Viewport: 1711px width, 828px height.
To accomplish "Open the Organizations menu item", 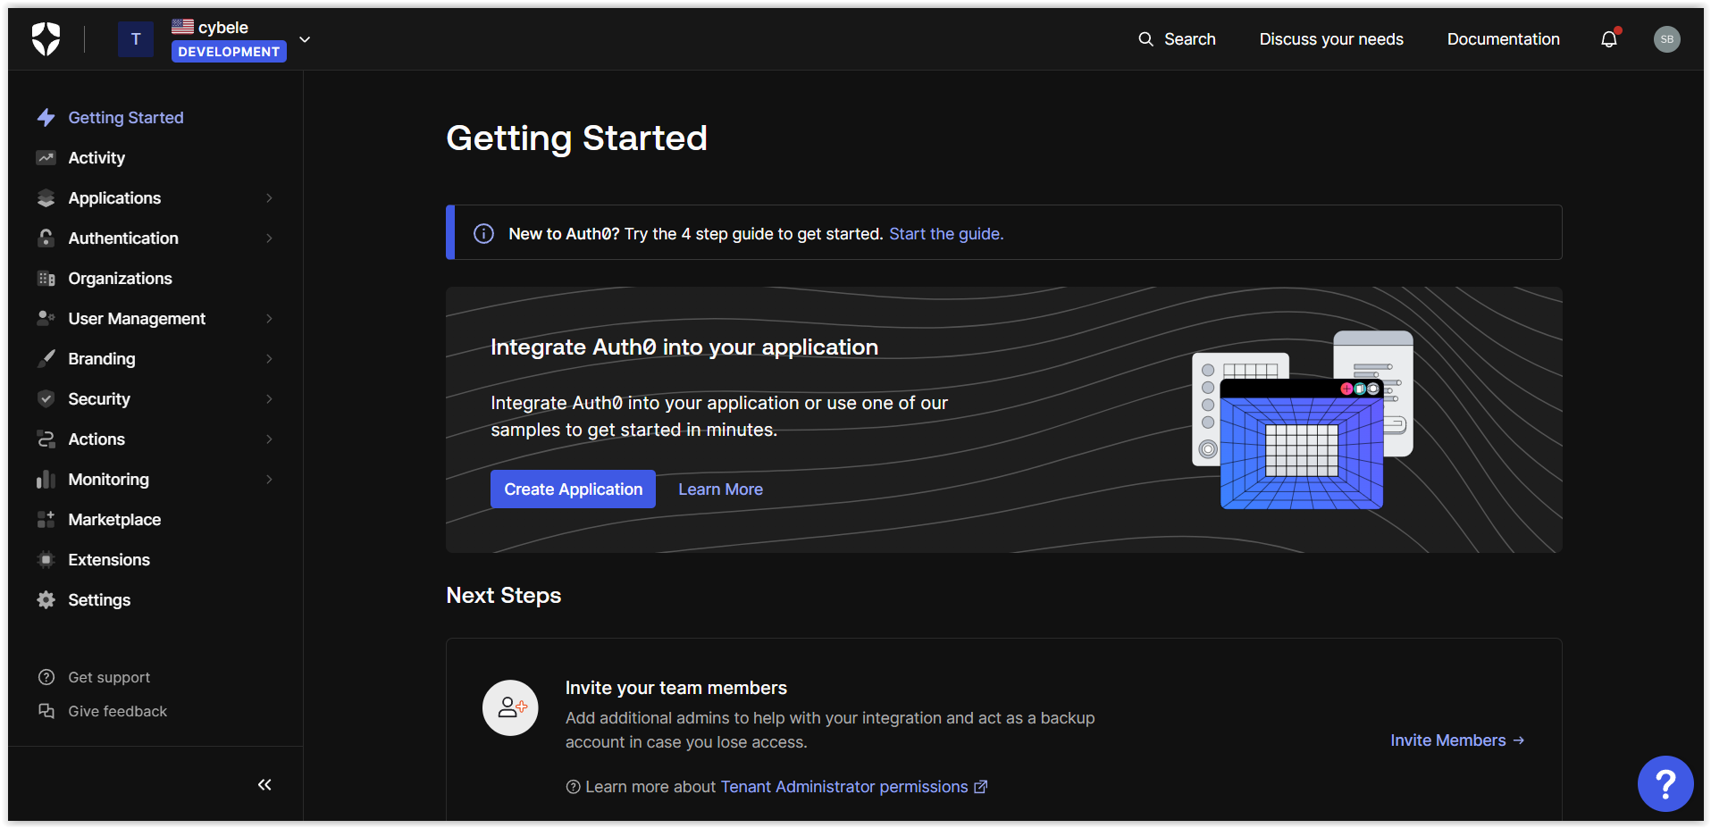I will pyautogui.click(x=121, y=279).
